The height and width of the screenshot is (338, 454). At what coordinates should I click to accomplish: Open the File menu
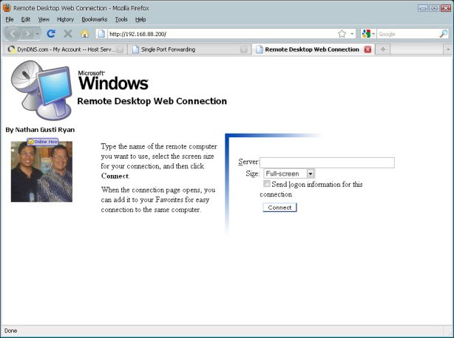click(10, 19)
